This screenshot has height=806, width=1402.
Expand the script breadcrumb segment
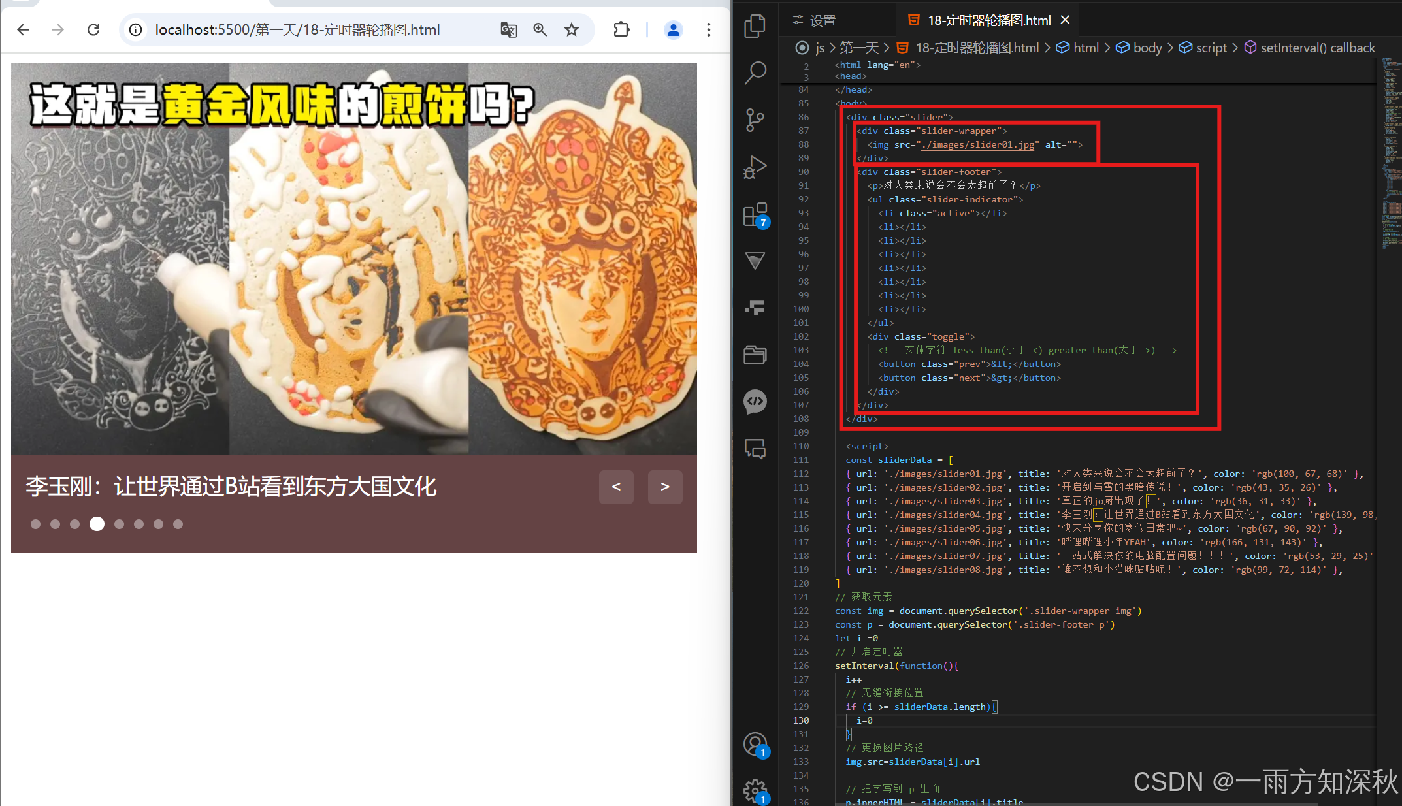click(1211, 48)
